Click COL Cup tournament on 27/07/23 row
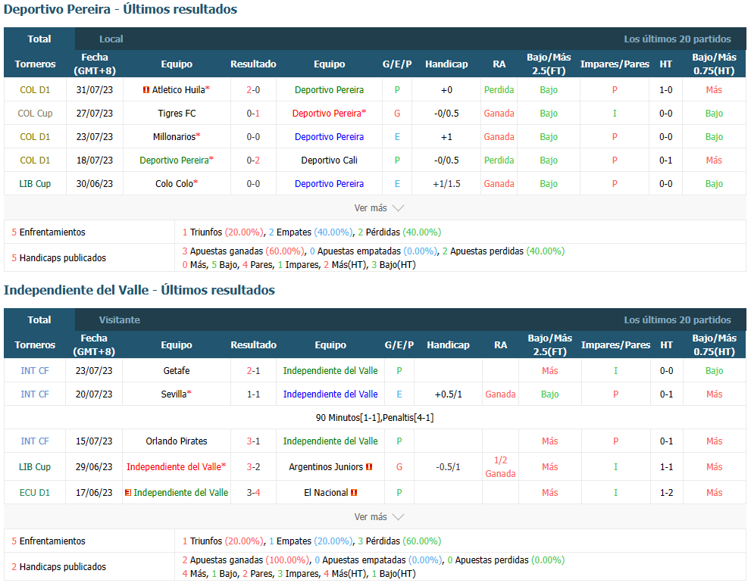This screenshot has height=586, width=751. click(35, 114)
